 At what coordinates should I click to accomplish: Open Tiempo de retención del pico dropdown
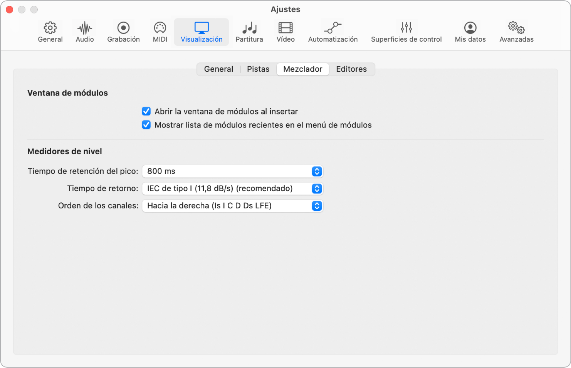(x=232, y=171)
